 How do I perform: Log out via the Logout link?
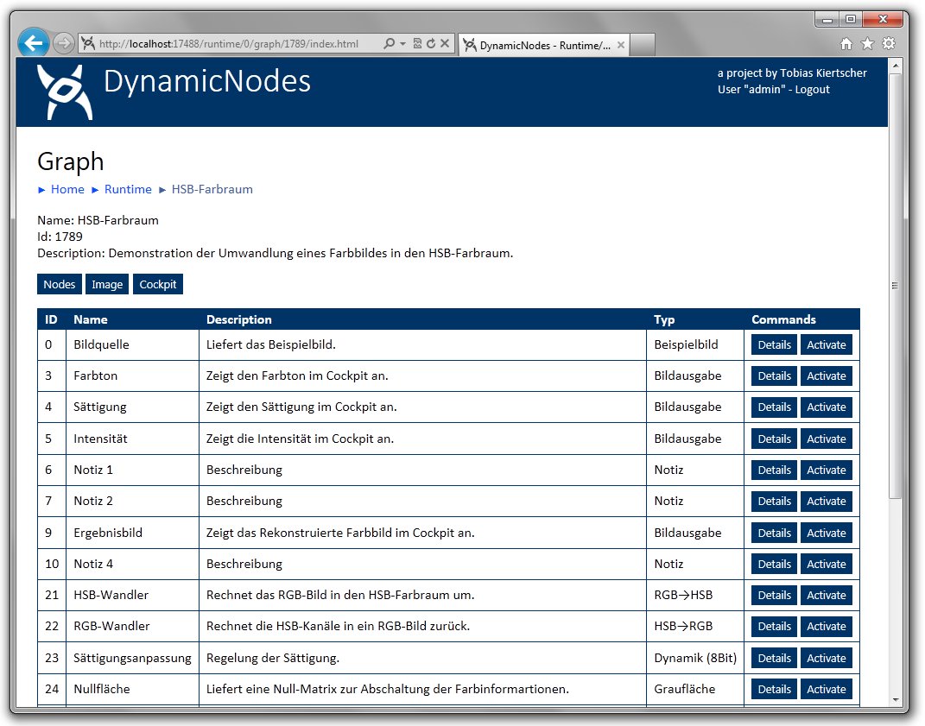click(x=812, y=89)
